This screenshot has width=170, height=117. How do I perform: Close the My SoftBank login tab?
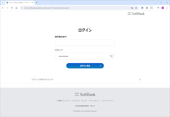[32, 2]
